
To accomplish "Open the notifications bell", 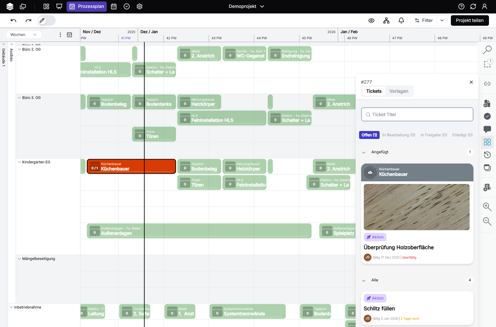I will coord(401,20).
